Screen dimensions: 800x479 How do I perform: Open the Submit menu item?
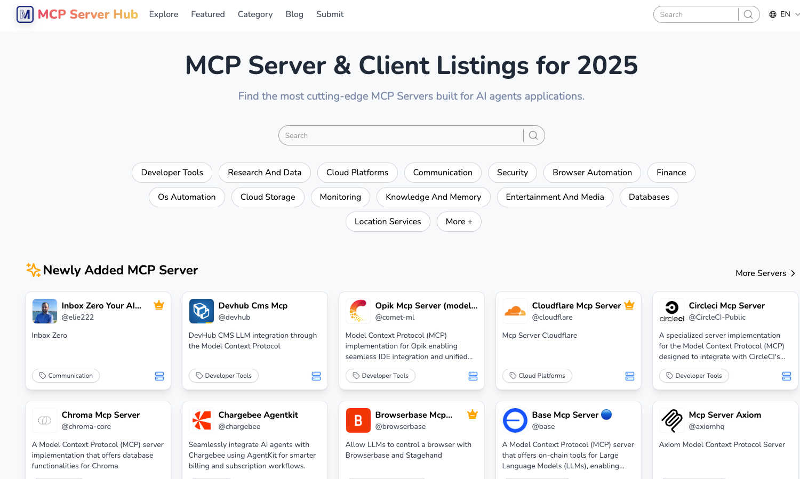click(x=330, y=14)
